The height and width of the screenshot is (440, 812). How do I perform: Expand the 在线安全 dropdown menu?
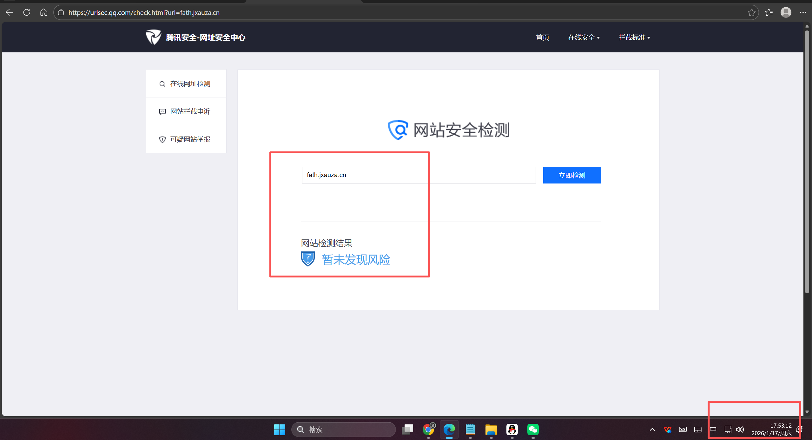pos(584,37)
